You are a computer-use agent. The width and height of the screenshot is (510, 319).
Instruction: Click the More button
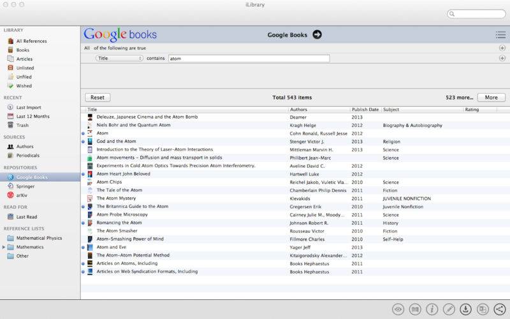[491, 98]
